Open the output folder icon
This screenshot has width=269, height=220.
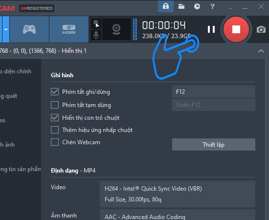(181, 6)
